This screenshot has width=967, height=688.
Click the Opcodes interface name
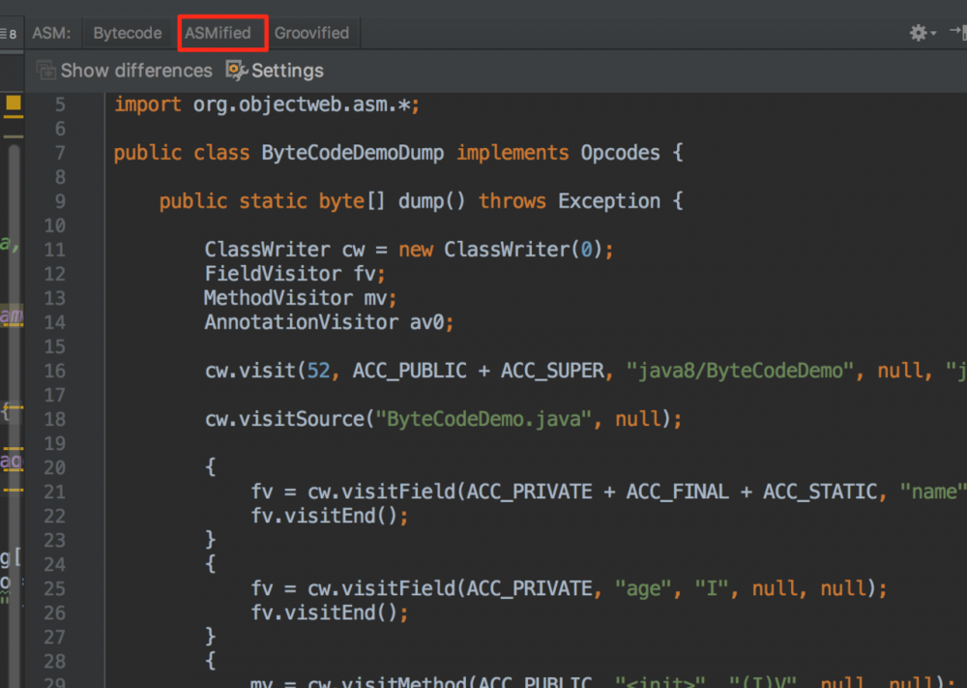tap(621, 153)
